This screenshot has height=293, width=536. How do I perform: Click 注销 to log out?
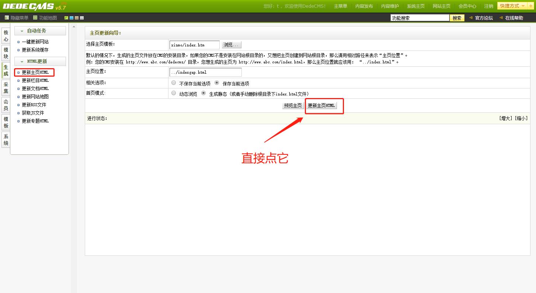[488, 6]
